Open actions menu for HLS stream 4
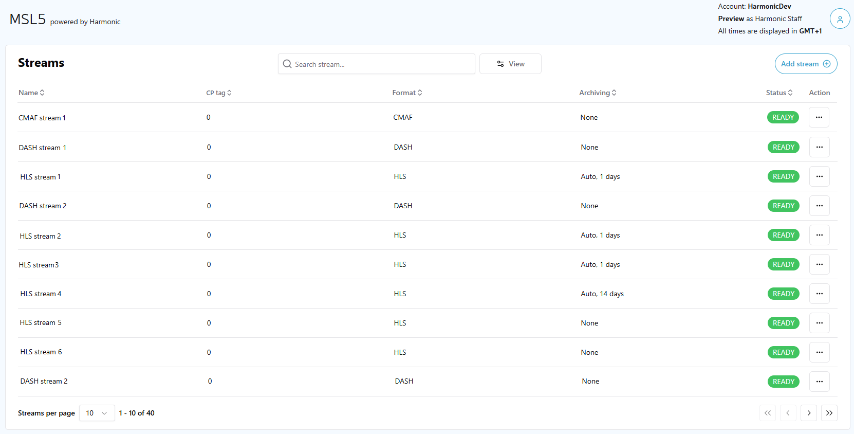 click(819, 294)
